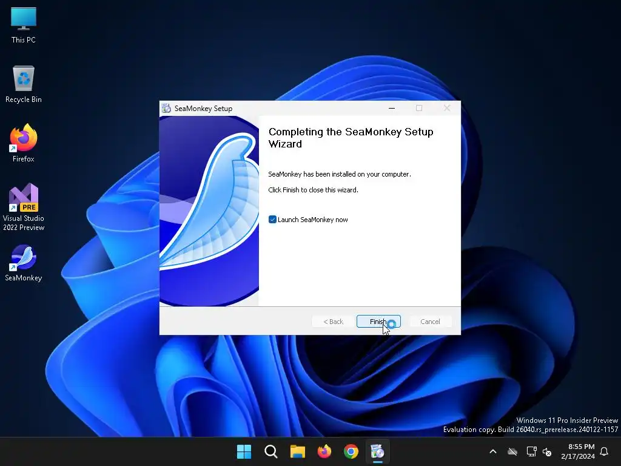This screenshot has width=621, height=466.
Task: Click the Cancel button
Action: click(x=430, y=322)
